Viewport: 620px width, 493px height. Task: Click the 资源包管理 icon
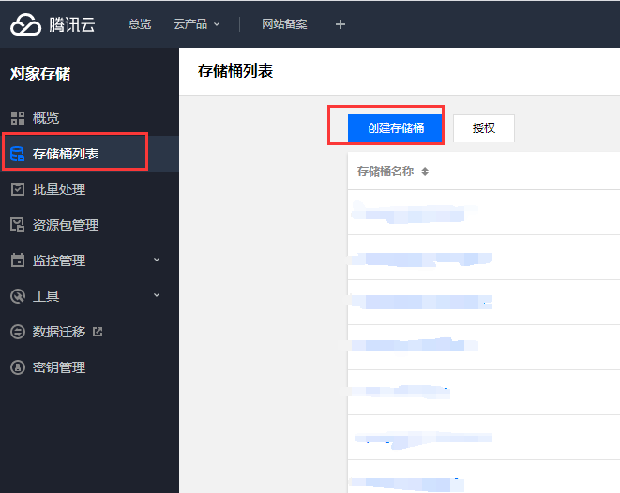pos(18,225)
